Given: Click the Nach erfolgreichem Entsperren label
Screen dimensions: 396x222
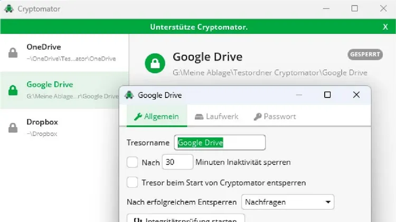Looking at the screenshot, I should 182,202.
